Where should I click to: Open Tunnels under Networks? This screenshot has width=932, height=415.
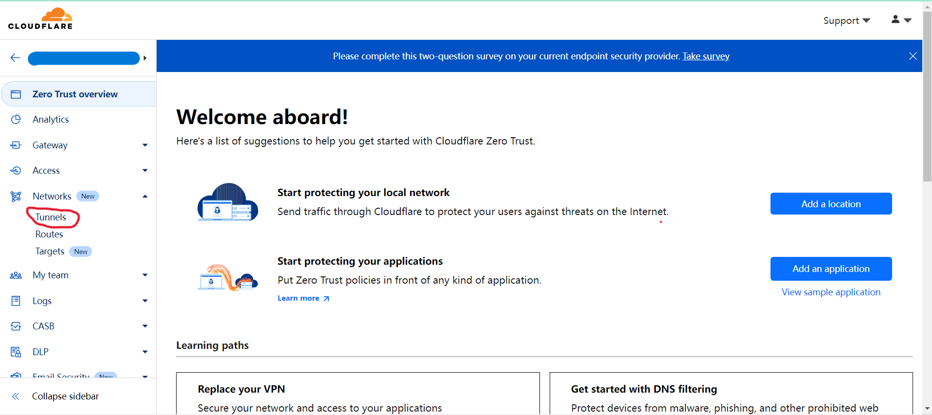tap(51, 217)
